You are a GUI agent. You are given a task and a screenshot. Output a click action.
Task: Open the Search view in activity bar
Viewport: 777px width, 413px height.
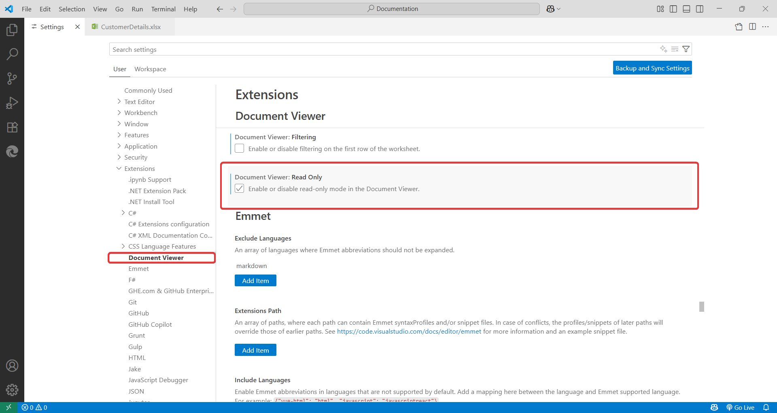12,54
